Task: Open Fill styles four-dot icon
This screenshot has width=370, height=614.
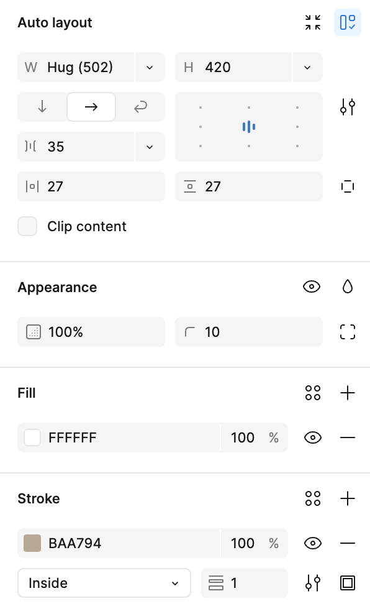Action: (313, 393)
